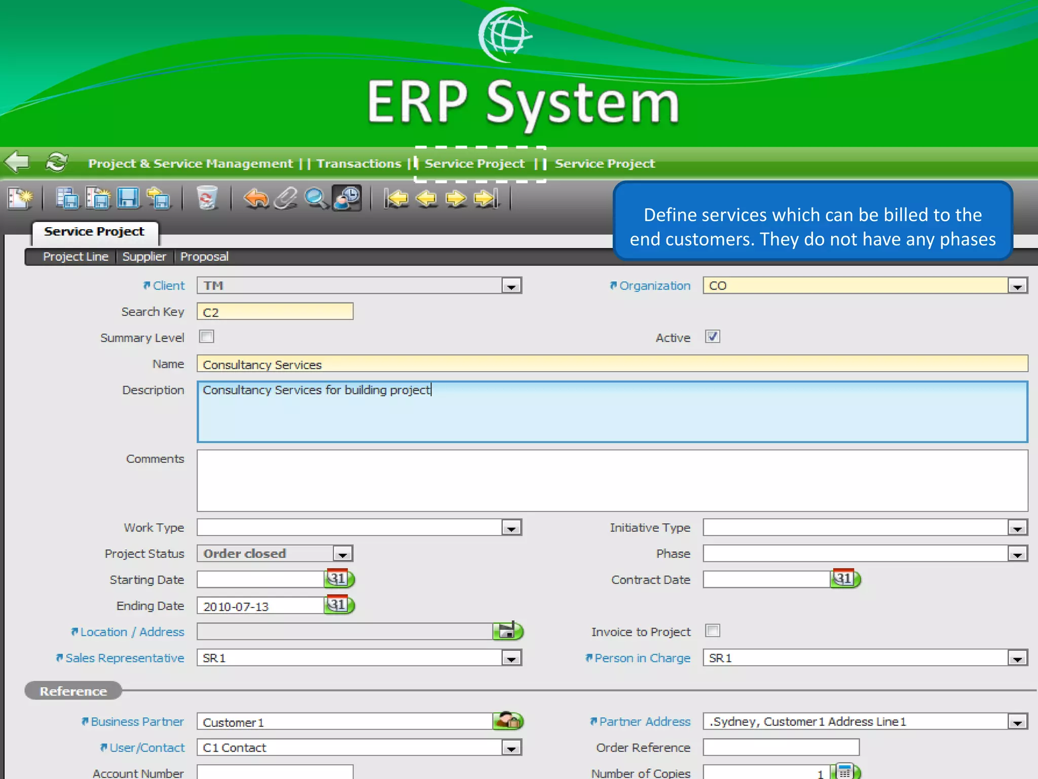
Task: Open the Project Status dropdown
Action: (343, 554)
